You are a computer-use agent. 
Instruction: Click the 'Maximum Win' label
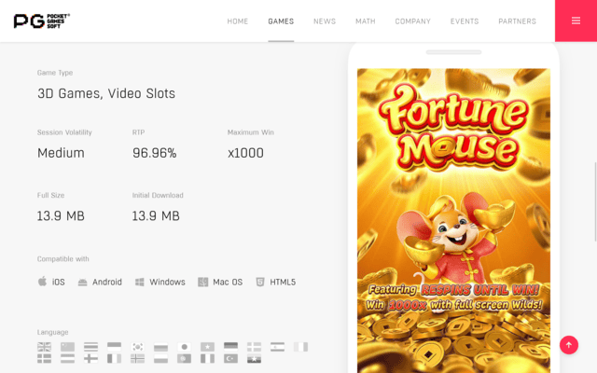pyautogui.click(x=251, y=132)
